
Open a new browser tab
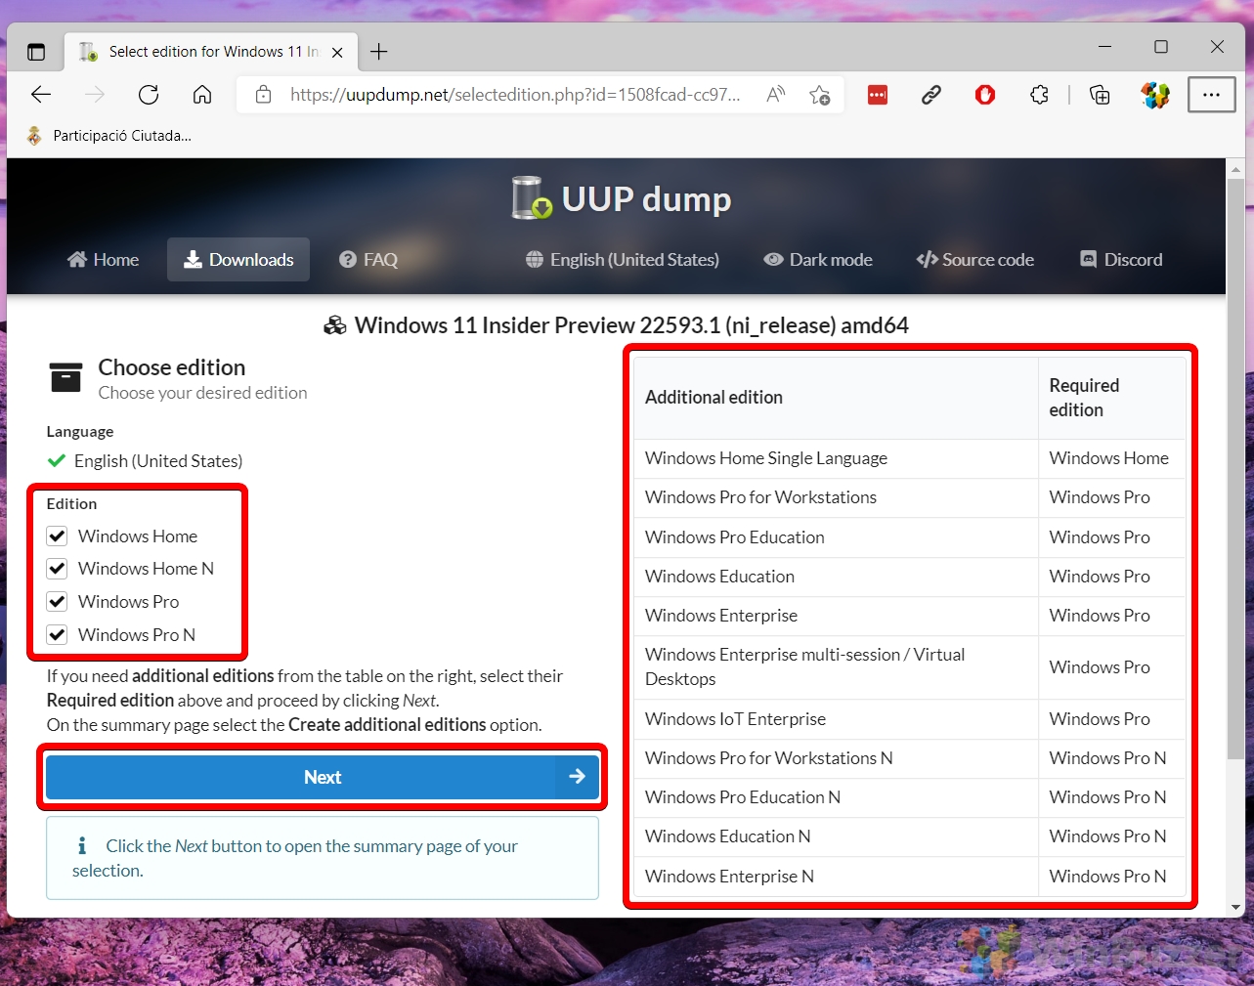[379, 52]
